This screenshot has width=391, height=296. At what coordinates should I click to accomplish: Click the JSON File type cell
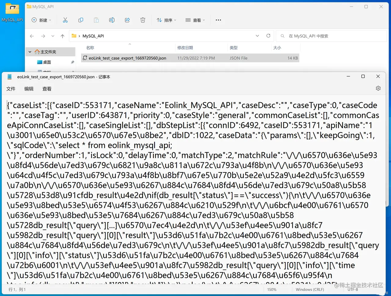pyautogui.click(x=239, y=58)
